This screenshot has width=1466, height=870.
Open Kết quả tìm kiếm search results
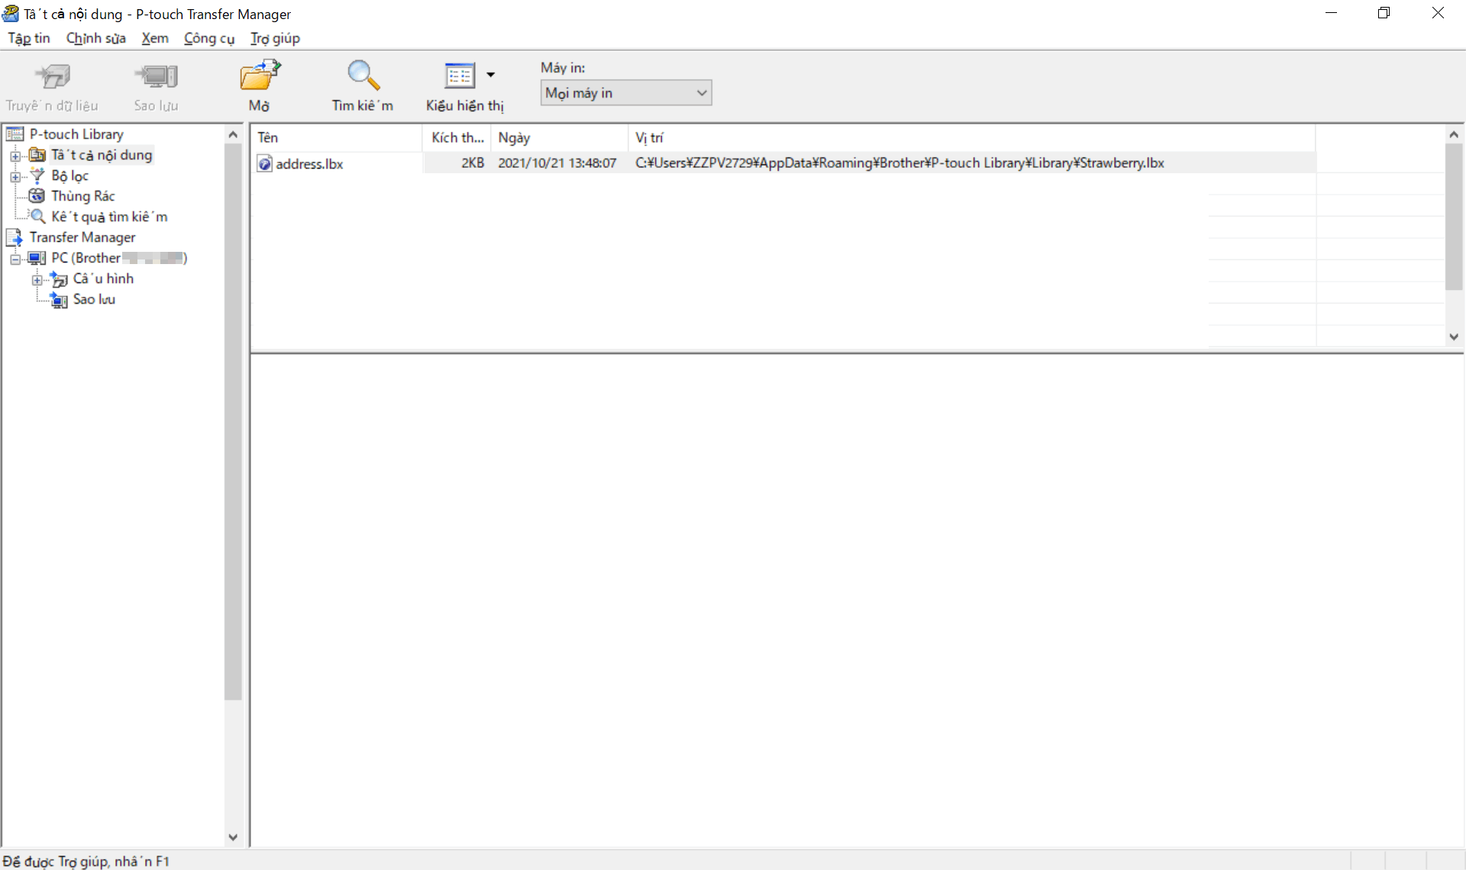(108, 217)
